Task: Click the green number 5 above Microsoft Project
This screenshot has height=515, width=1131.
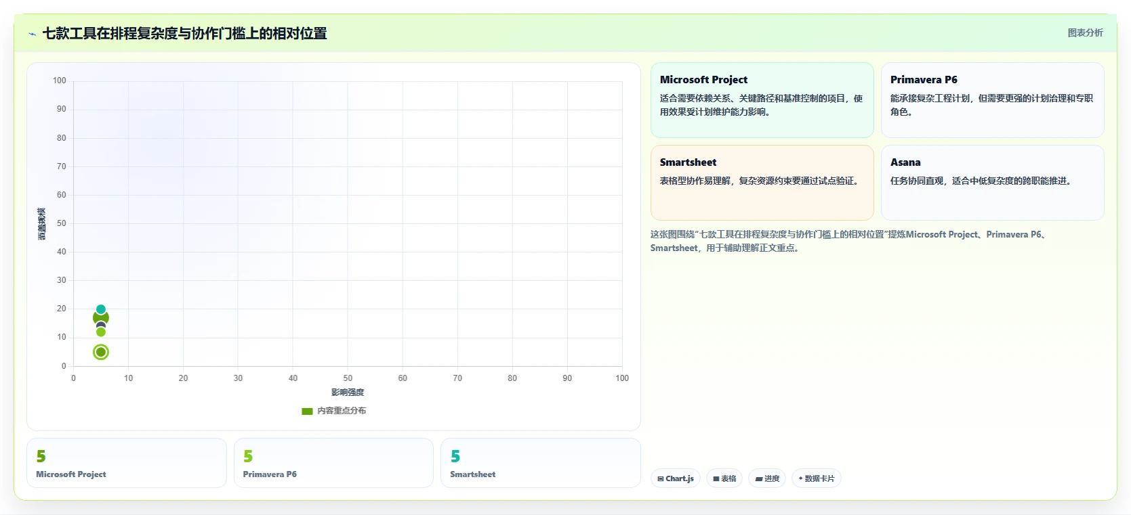Action: (41, 457)
